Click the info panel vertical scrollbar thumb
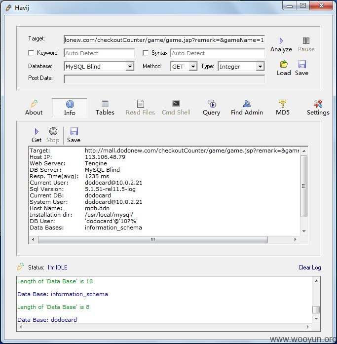Image resolution: width=337 pixels, height=344 pixels. pyautogui.click(x=303, y=186)
